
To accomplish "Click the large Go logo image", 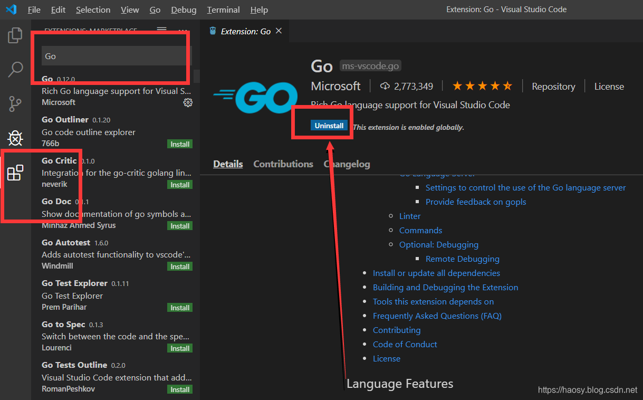I will click(x=255, y=98).
